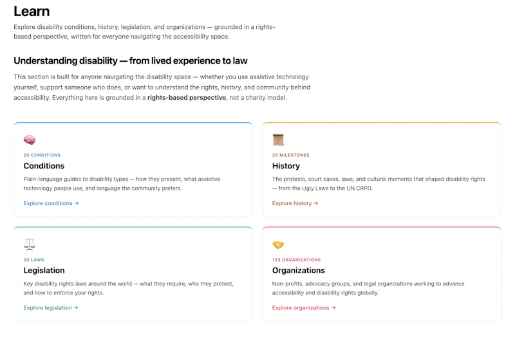Click the scroll icon in History card

point(278,140)
